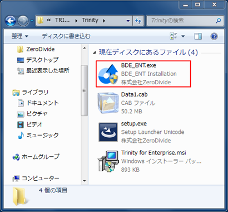
Task: Click 現在ディスクにあるファイル (4) group header
Action: tap(148, 52)
